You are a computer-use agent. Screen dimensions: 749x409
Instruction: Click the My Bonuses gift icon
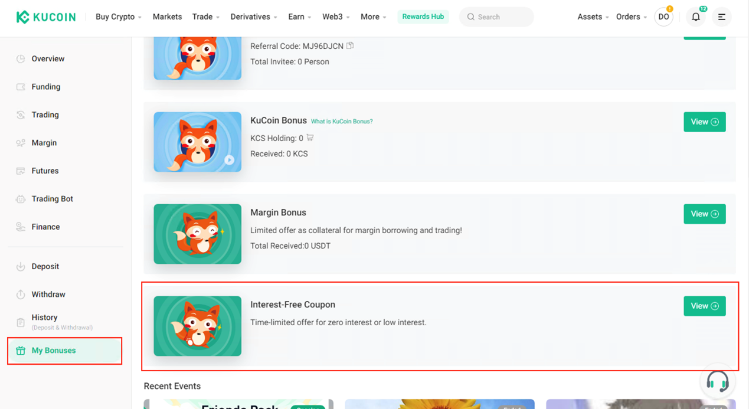point(21,351)
